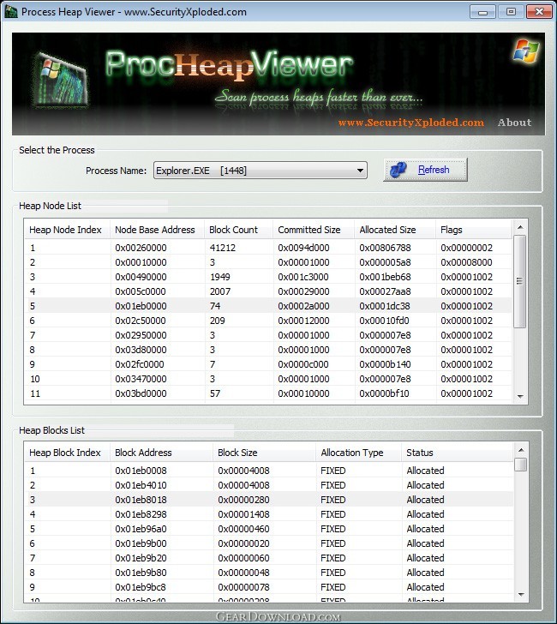557x624 pixels.
Task: Click block count value 41212
Action: tap(223, 248)
